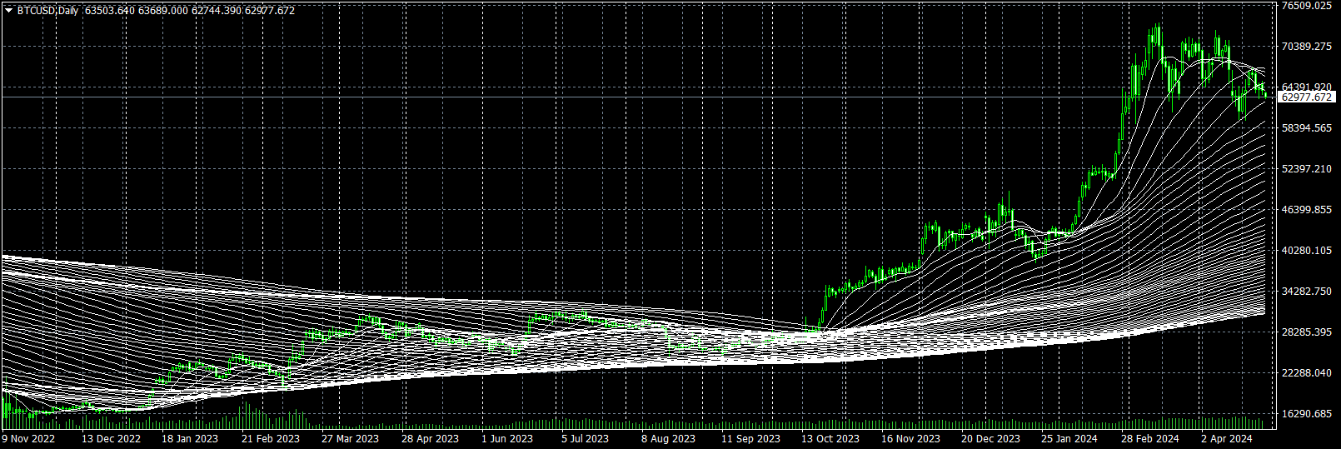
Task: Click the 76509.025 price scale label
Action: 1307,6
